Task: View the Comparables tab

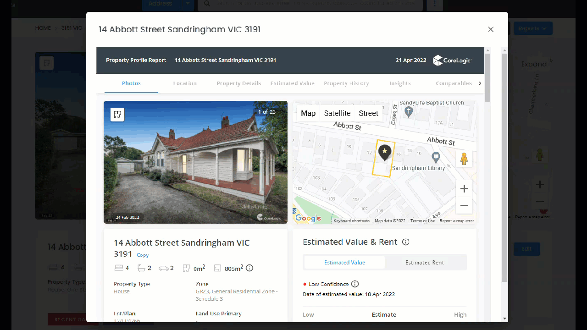Action: click(x=454, y=83)
